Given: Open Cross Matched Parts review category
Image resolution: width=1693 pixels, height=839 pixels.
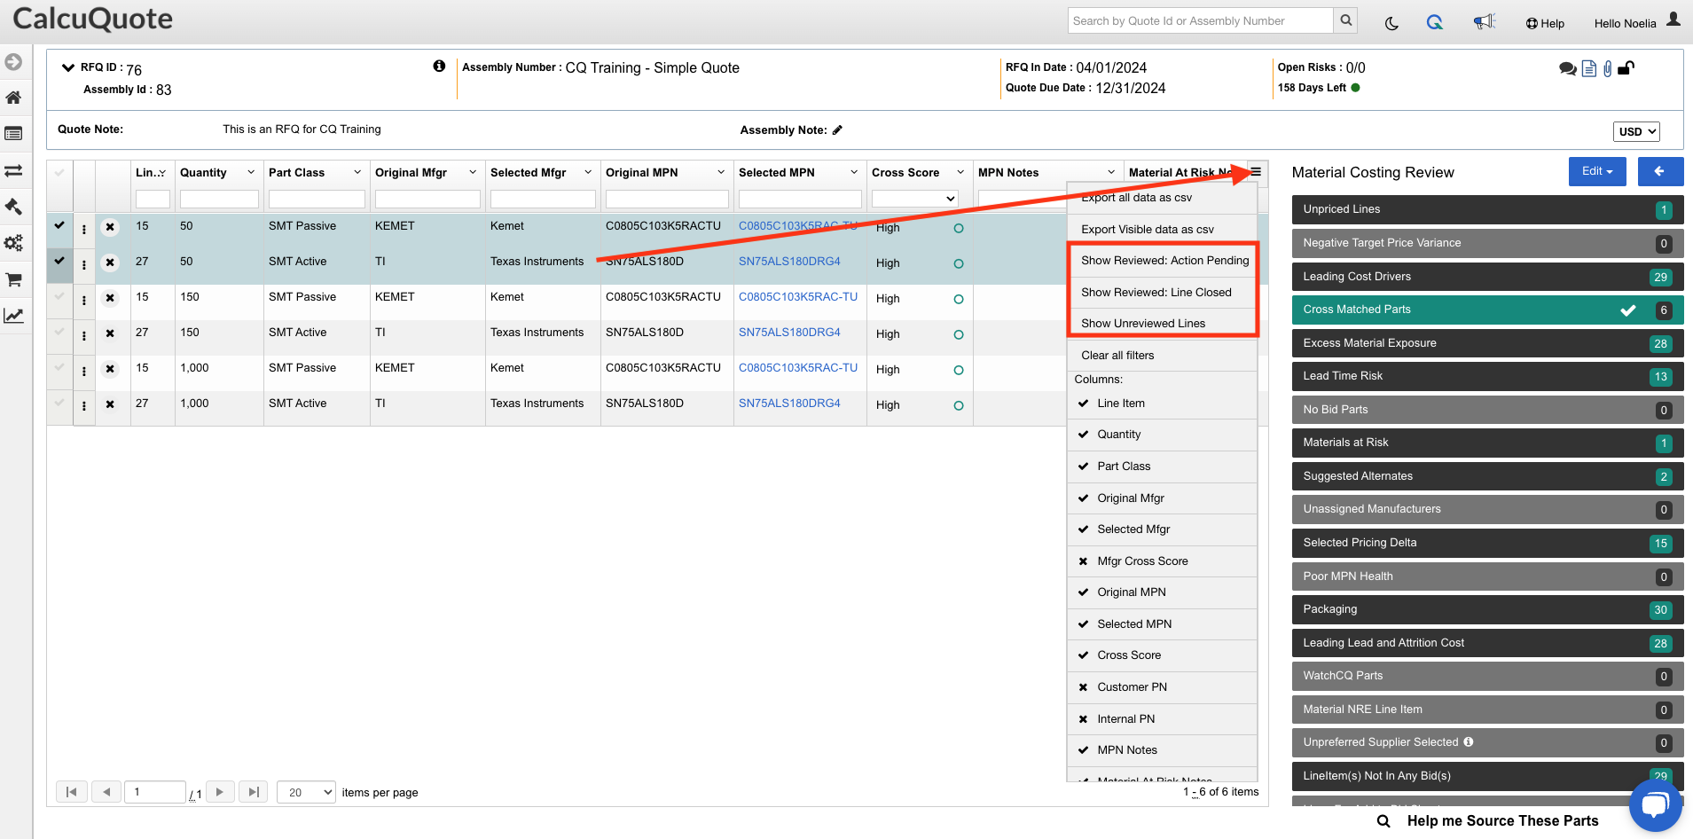Looking at the screenshot, I should click(1487, 310).
